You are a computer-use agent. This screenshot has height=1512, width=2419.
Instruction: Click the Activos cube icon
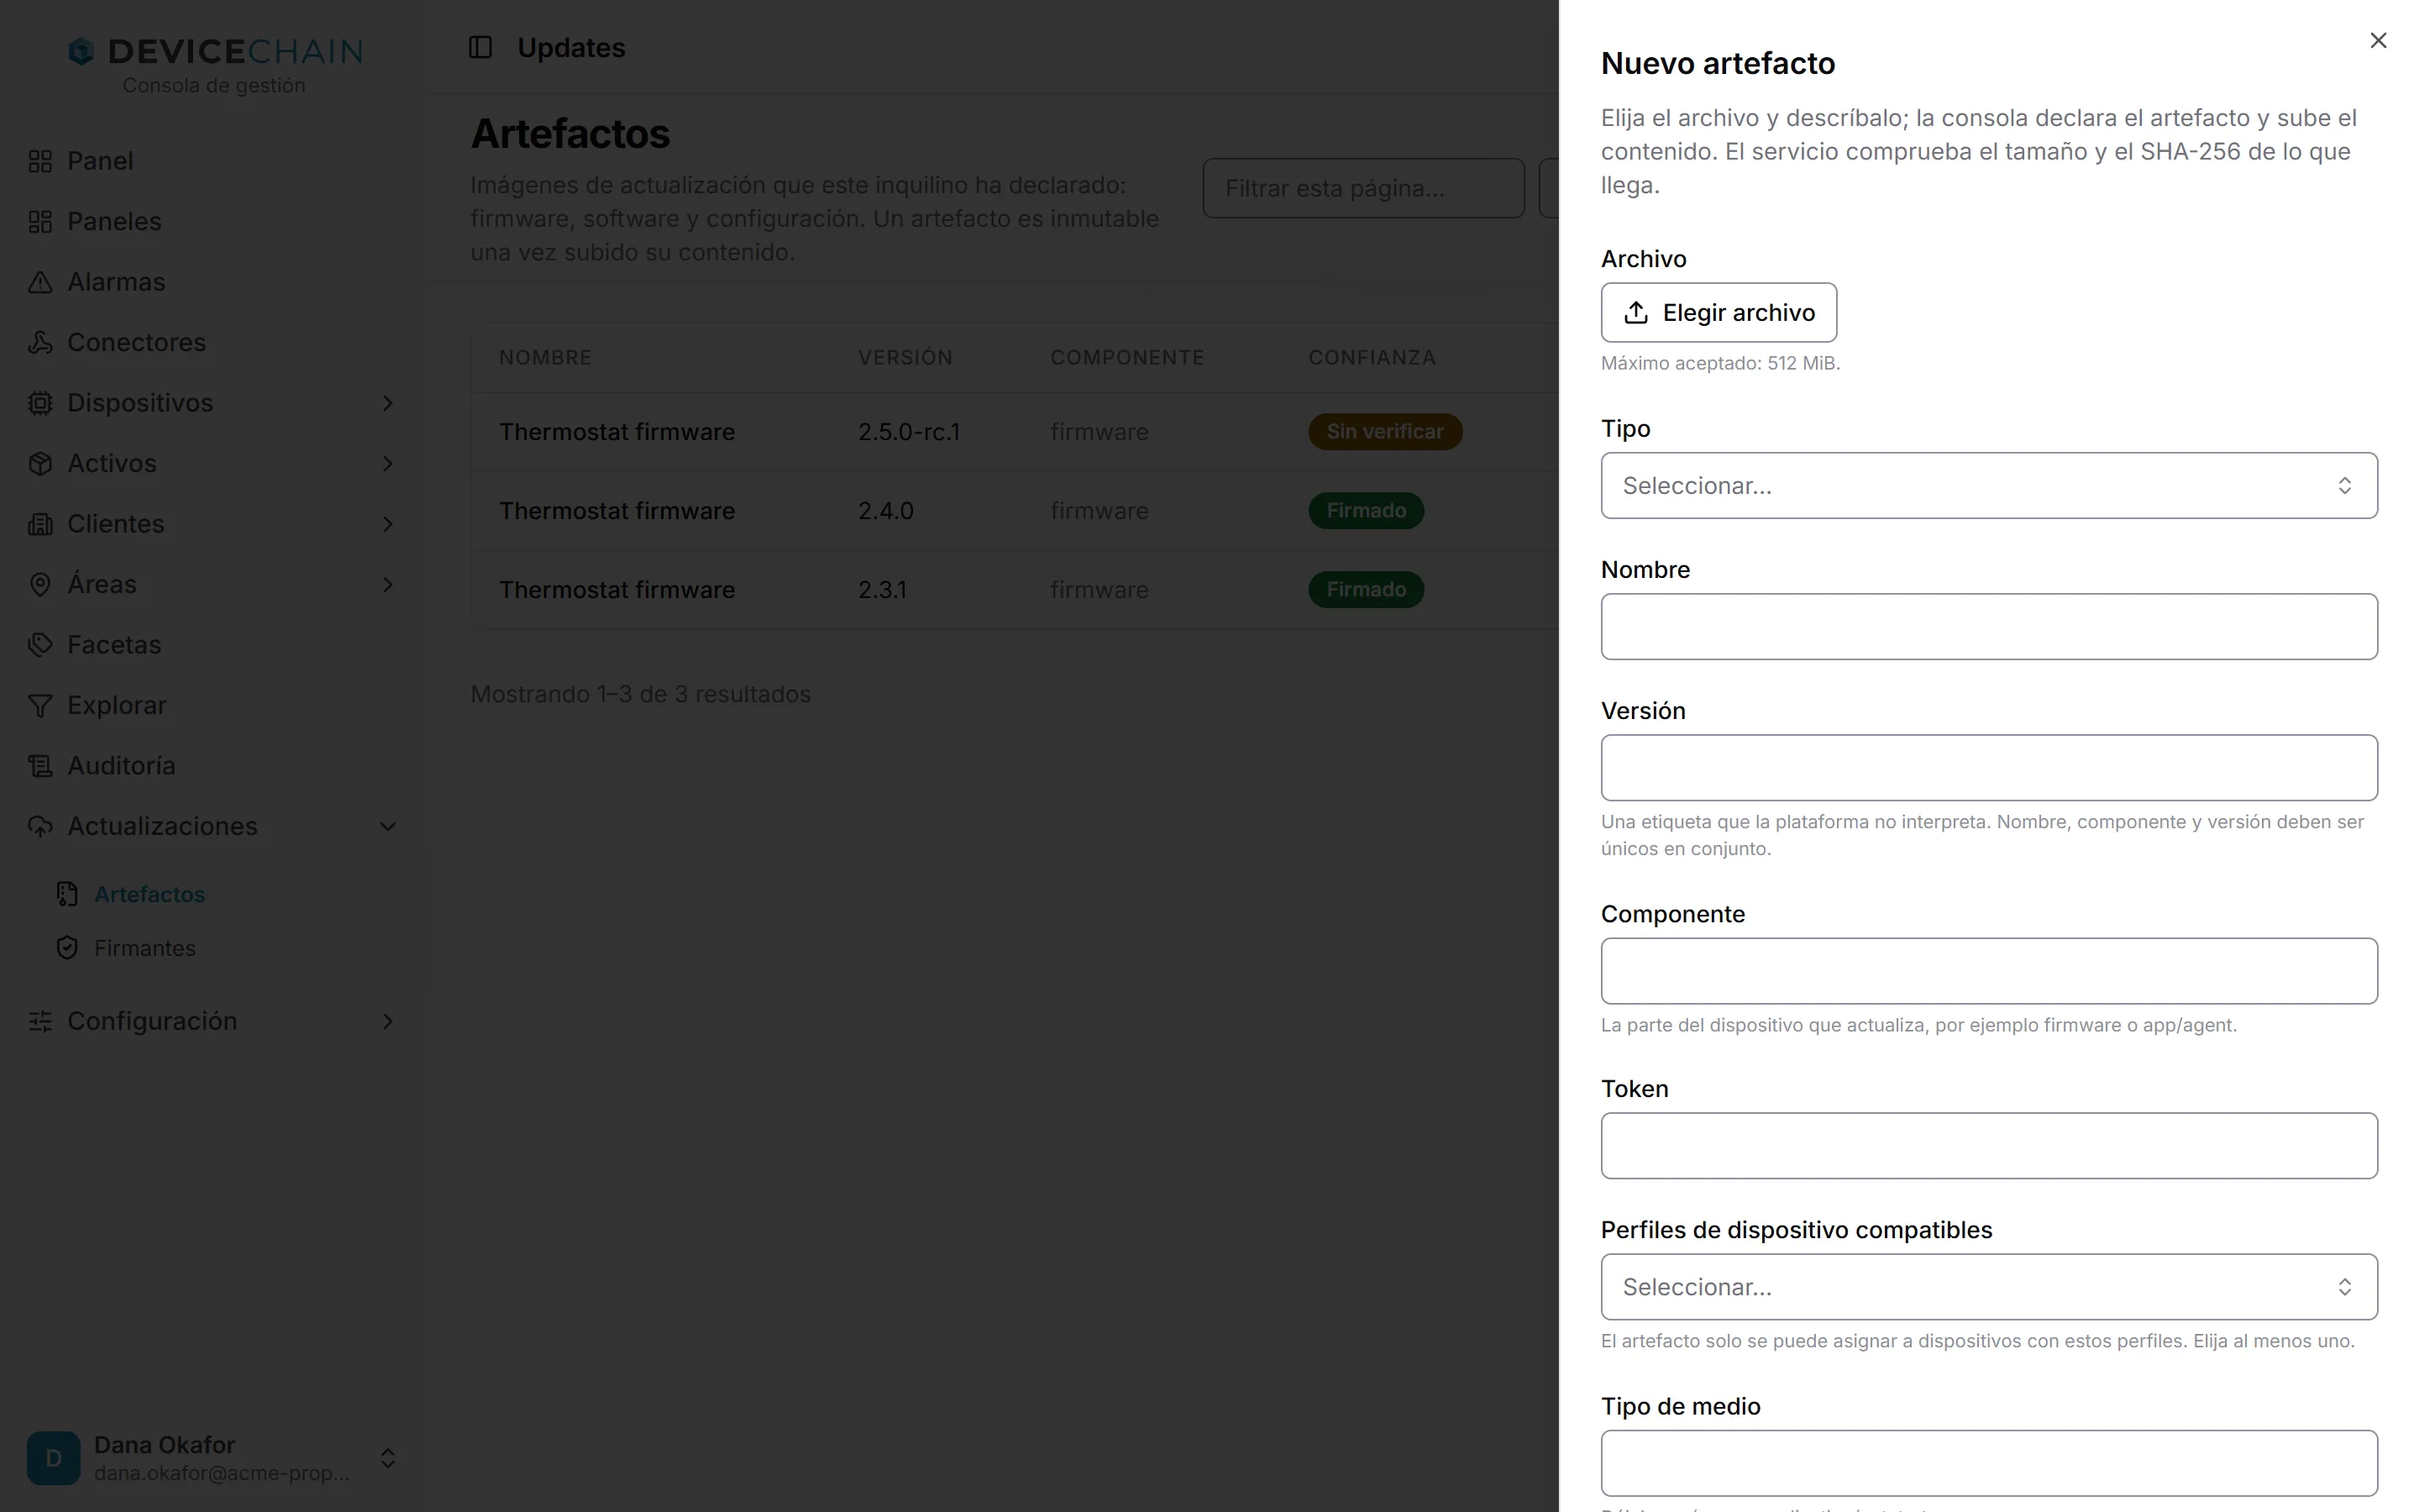[40, 464]
